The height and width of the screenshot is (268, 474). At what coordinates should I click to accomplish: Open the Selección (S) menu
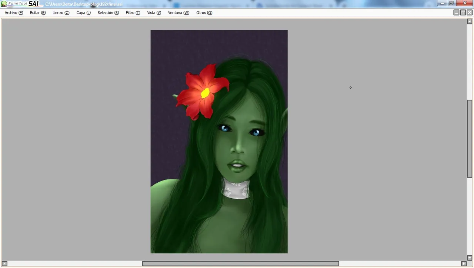[108, 13]
